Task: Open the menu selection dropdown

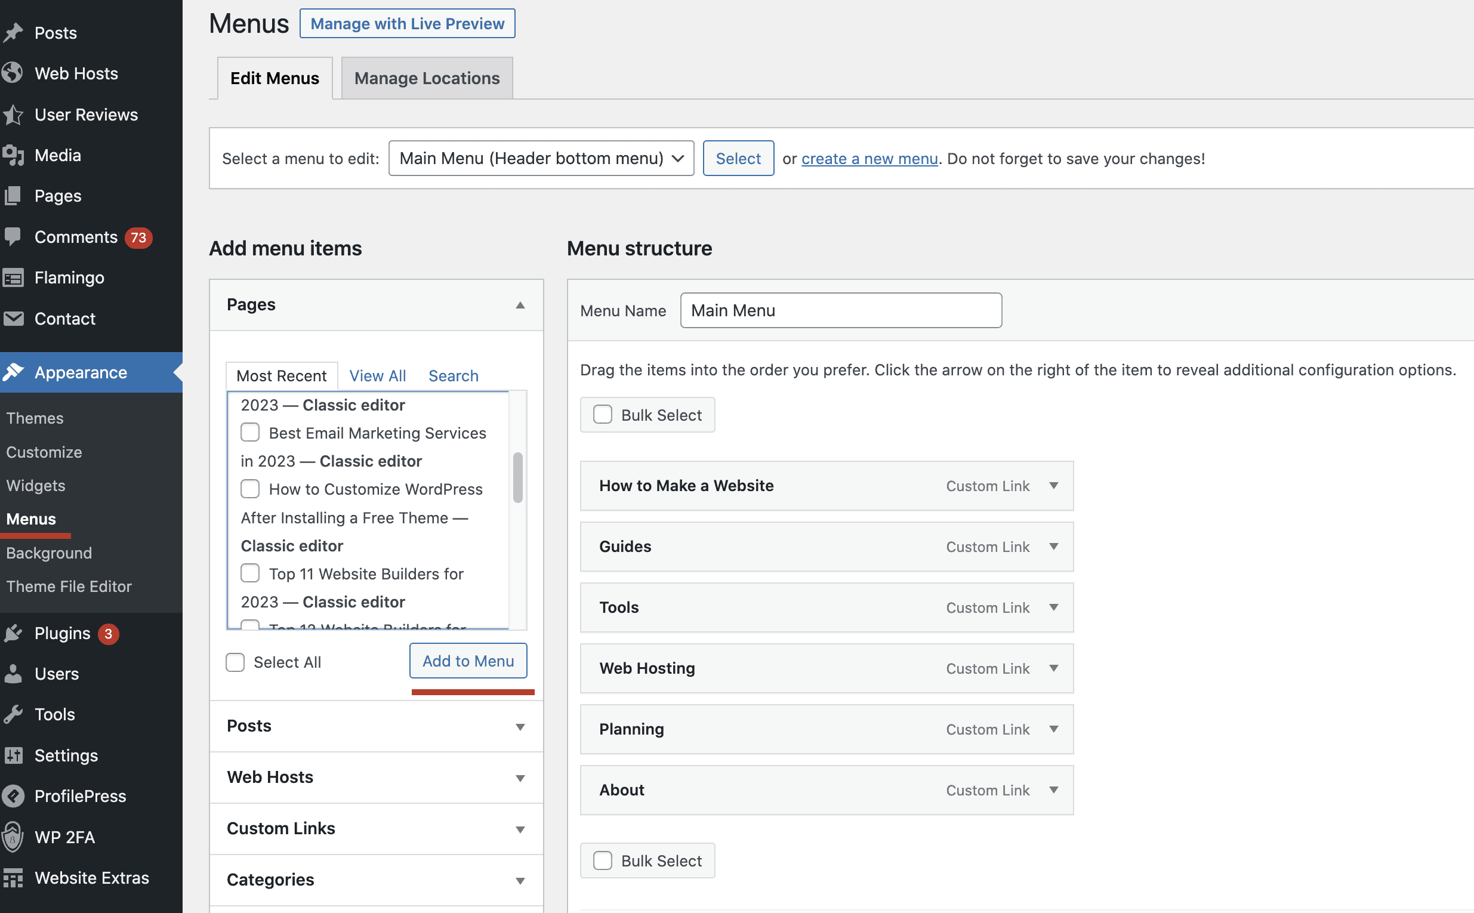Action: tap(541, 158)
